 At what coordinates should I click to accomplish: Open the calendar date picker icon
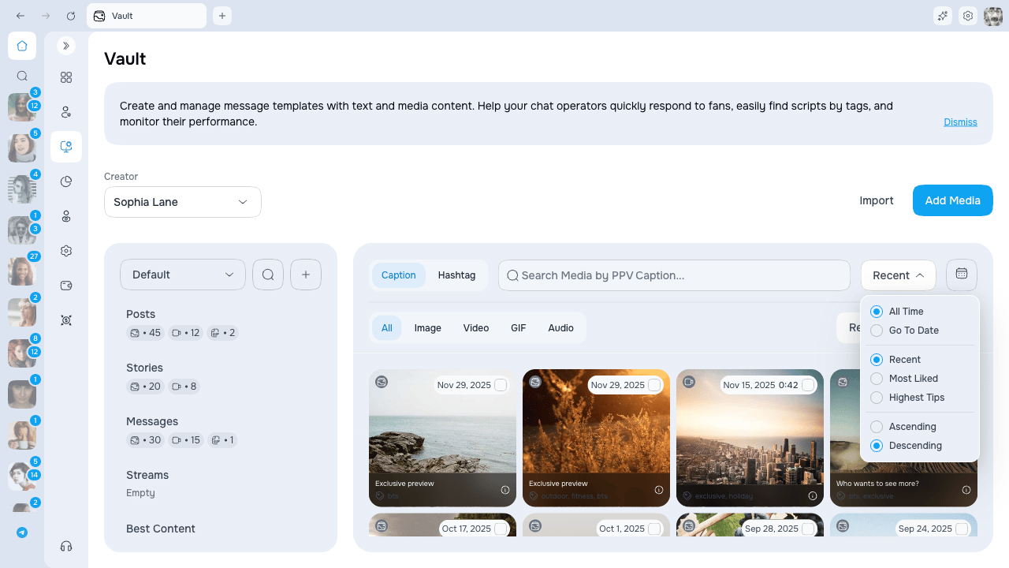(962, 275)
